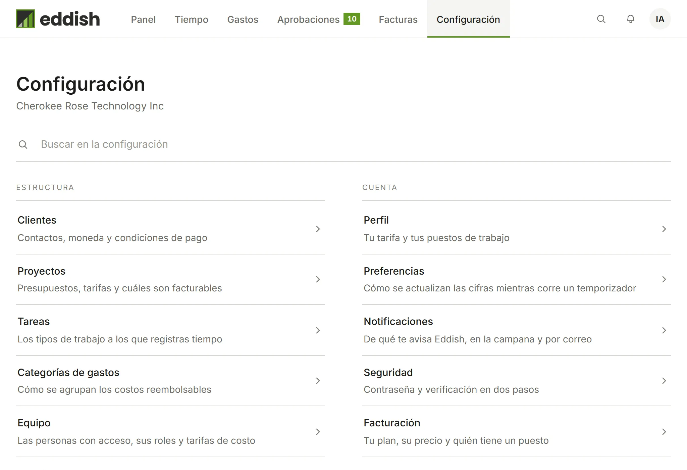Click 'Contraseña y verificación en dos pasos'
The height and width of the screenshot is (470, 687).
(x=451, y=389)
